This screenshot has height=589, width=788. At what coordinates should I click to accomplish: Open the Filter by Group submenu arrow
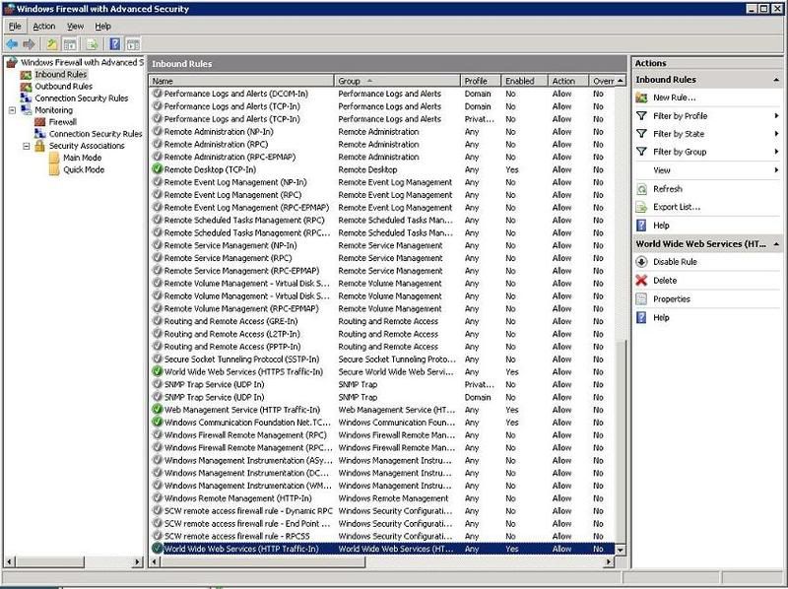pos(776,152)
